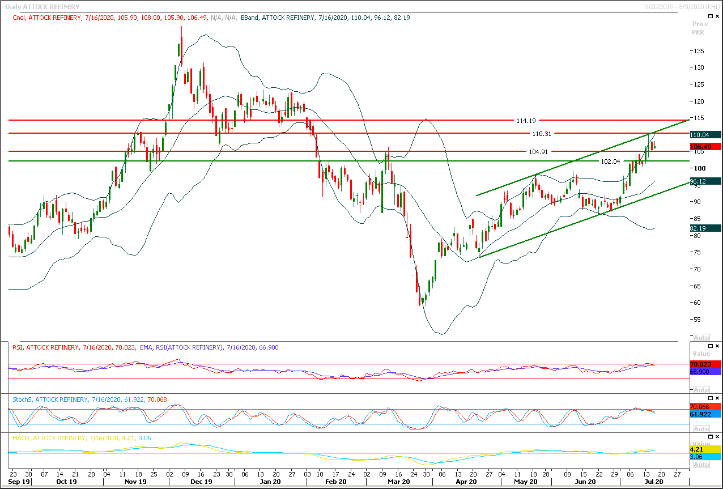
Task: Click Auto scale button of price chart
Action: click(x=701, y=337)
